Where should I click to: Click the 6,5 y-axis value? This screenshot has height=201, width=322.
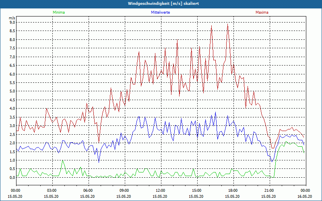(x=13, y=65)
